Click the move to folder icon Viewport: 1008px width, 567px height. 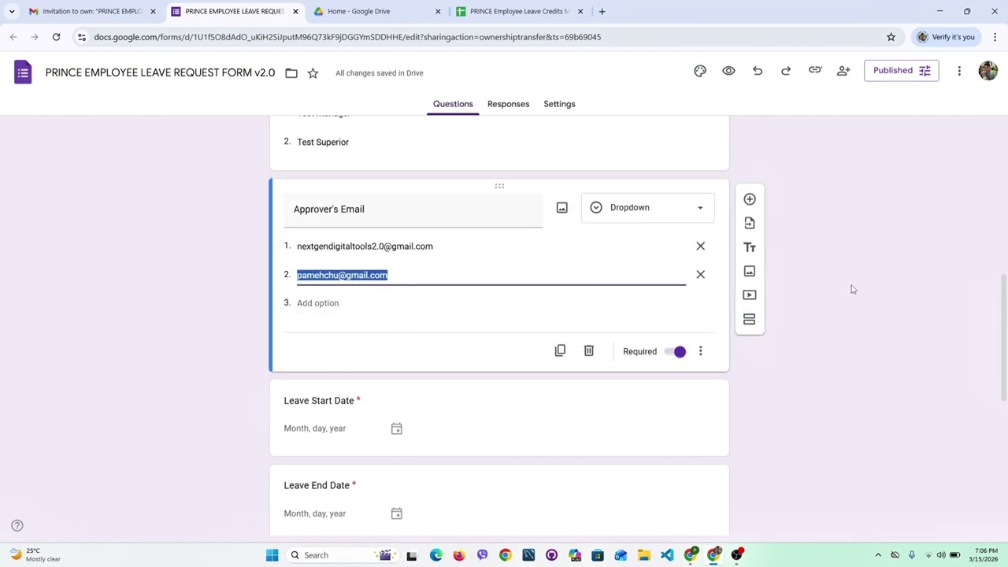[x=291, y=73]
